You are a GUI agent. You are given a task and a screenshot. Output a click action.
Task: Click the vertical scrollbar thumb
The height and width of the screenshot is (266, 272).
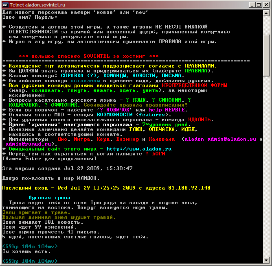tap(266, 55)
